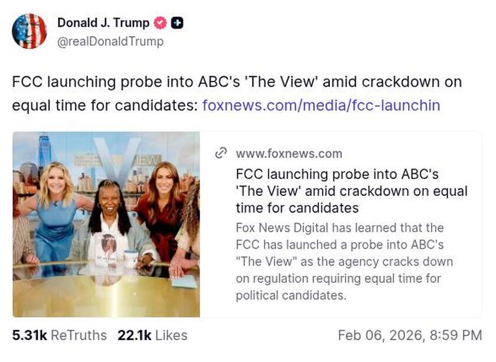
Task: Click the book displayed in preview image
Action: (x=108, y=248)
